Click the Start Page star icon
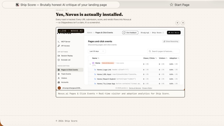The image size is (224, 126). point(171,5)
